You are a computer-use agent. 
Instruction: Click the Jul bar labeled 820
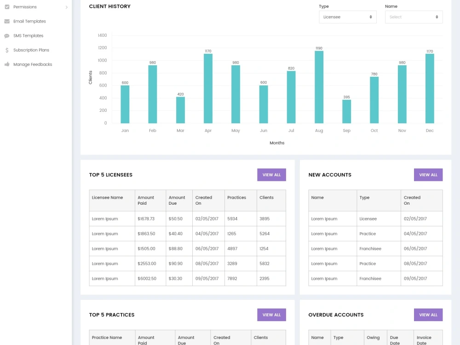tap(291, 97)
